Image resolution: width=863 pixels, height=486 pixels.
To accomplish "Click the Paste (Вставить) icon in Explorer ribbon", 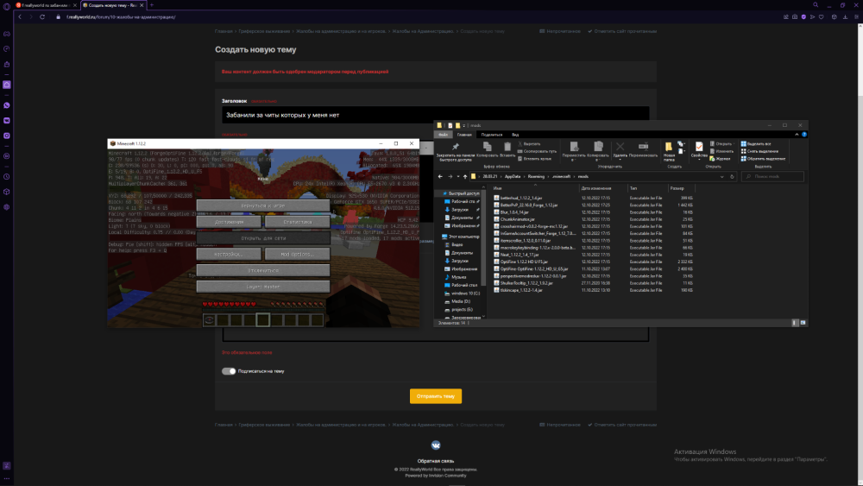I will point(507,147).
